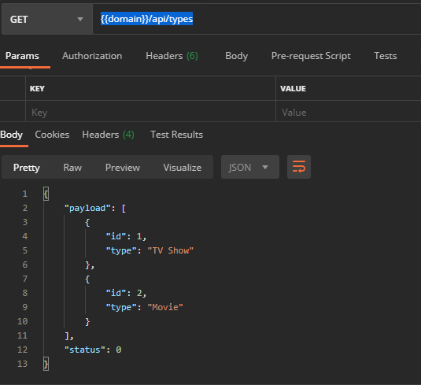421x385 pixels.
Task: Switch to the Visualize response view
Action: (x=183, y=168)
